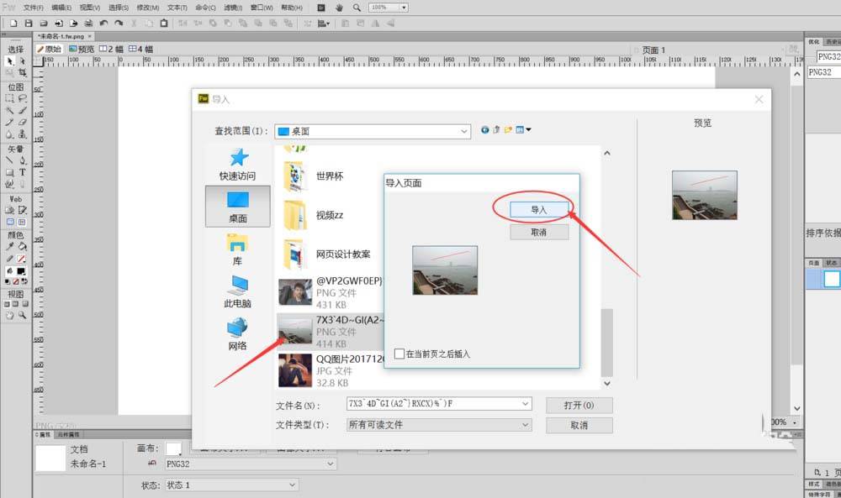Click 取消 in the 导入页面 dialog
Screen dimensions: 841x498
[x=539, y=233]
